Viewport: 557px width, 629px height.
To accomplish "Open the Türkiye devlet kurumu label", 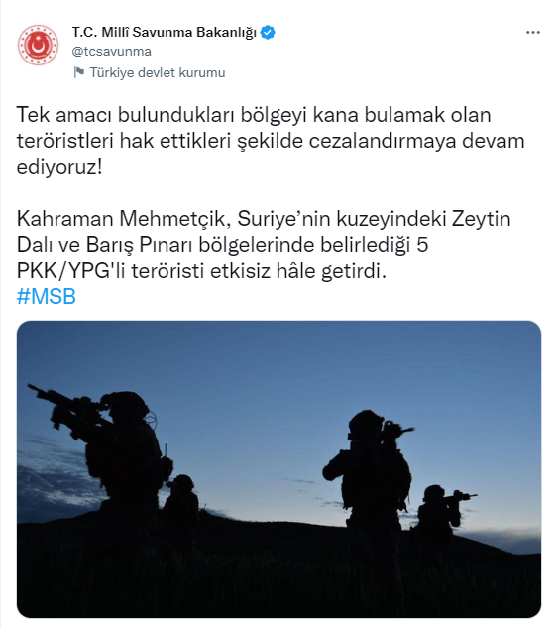I will pos(157,72).
